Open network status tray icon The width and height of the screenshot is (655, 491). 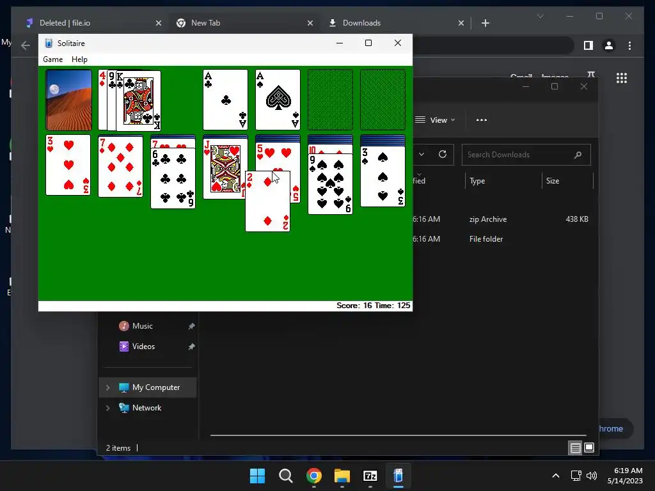(576, 476)
